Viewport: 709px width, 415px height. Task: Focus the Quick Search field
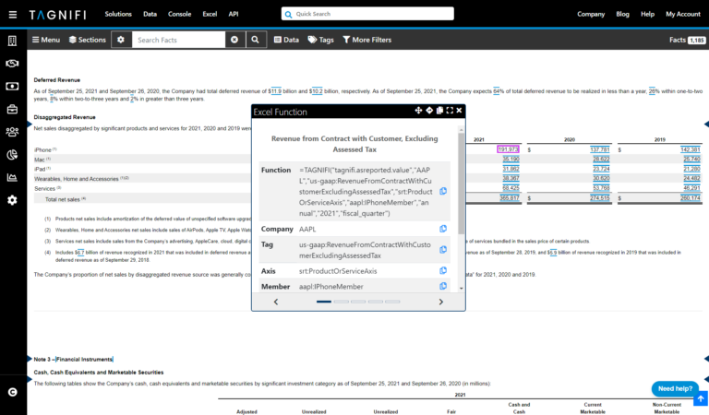click(367, 14)
